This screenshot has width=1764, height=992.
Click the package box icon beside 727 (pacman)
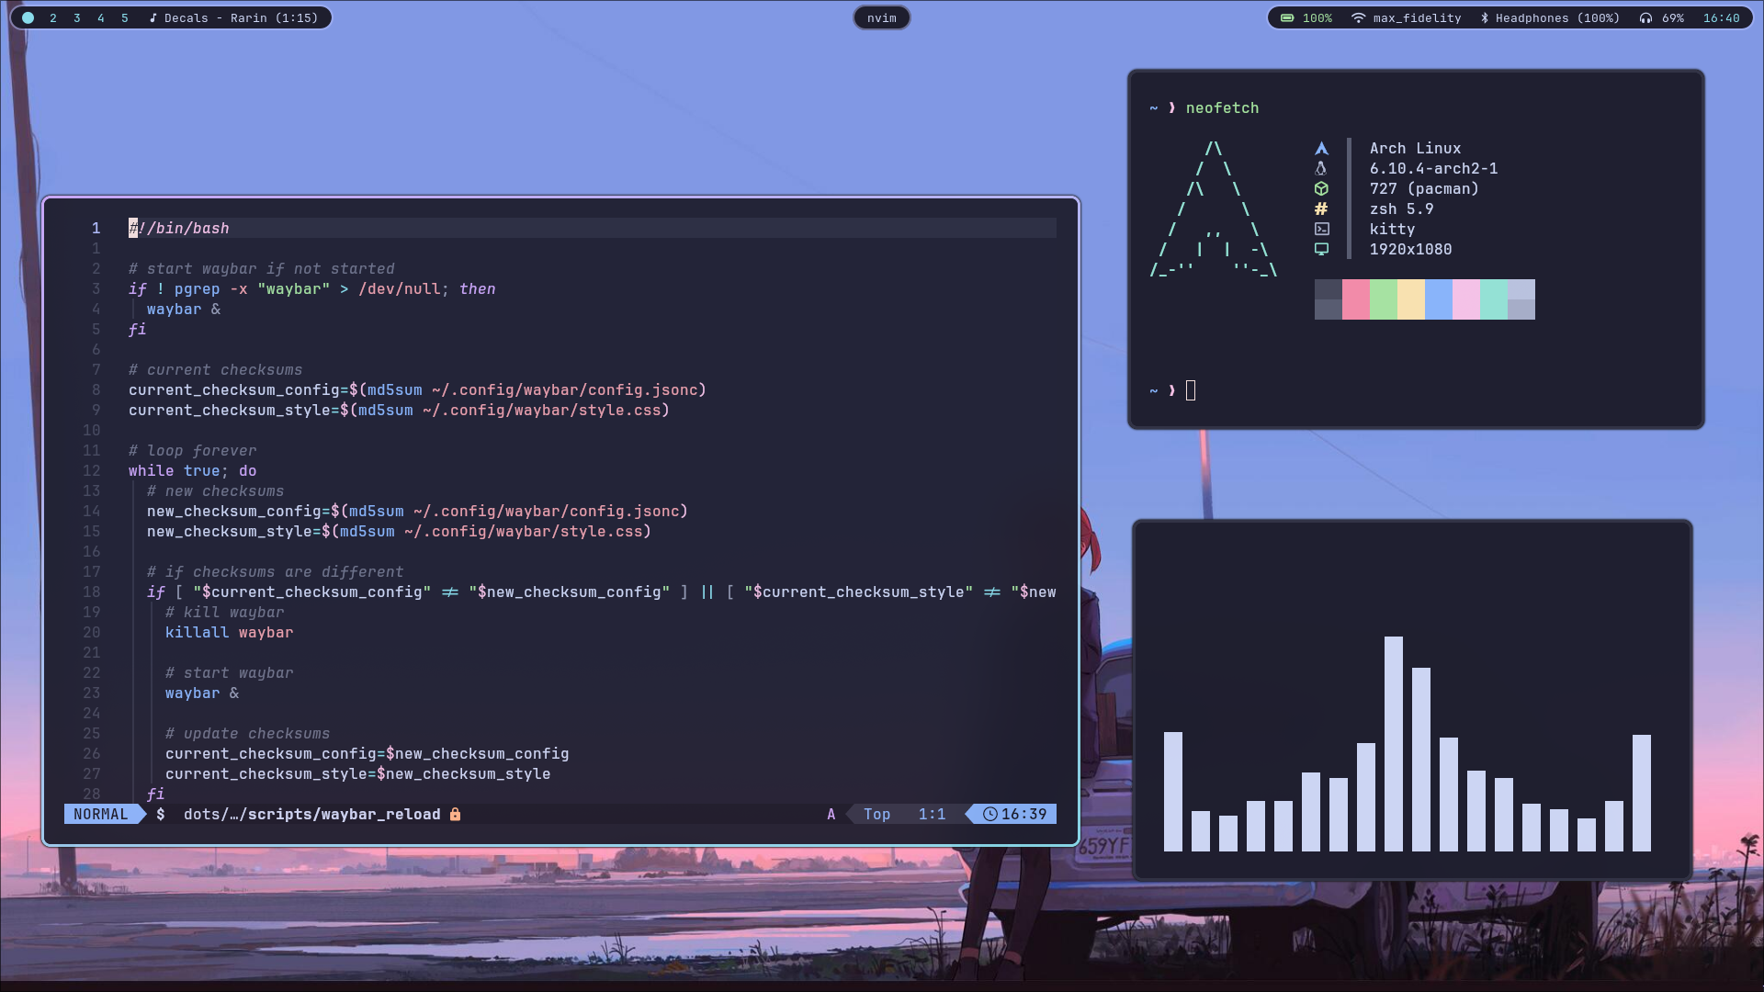click(x=1321, y=188)
